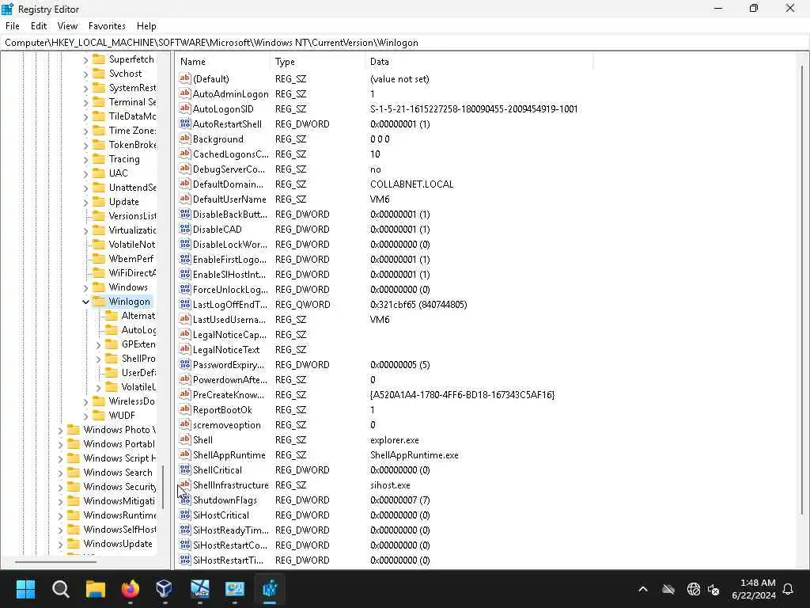Click the network globe tray icon
The image size is (810, 608).
pyautogui.click(x=693, y=589)
